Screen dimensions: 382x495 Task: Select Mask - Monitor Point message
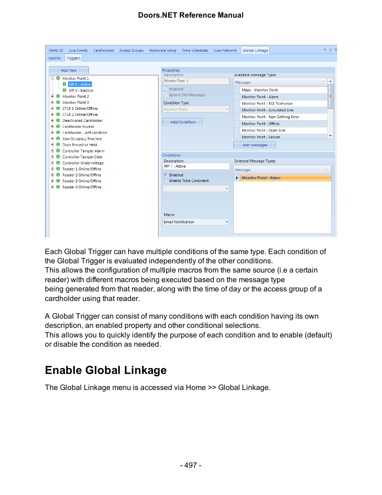[x=283, y=90]
